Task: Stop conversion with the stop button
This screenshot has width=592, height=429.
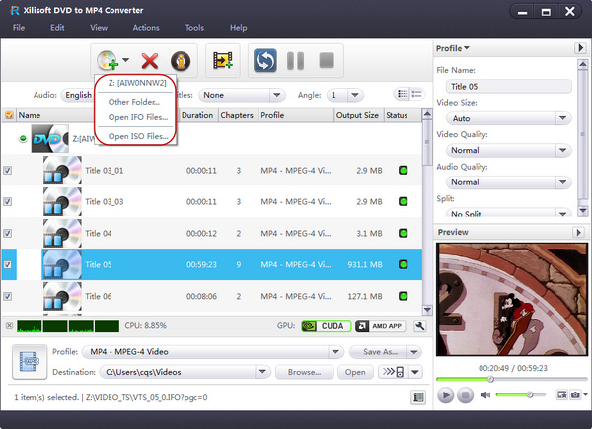Action: [327, 60]
